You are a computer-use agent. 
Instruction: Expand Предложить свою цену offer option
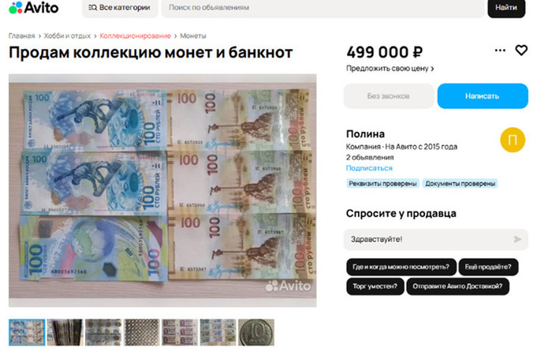click(x=390, y=69)
